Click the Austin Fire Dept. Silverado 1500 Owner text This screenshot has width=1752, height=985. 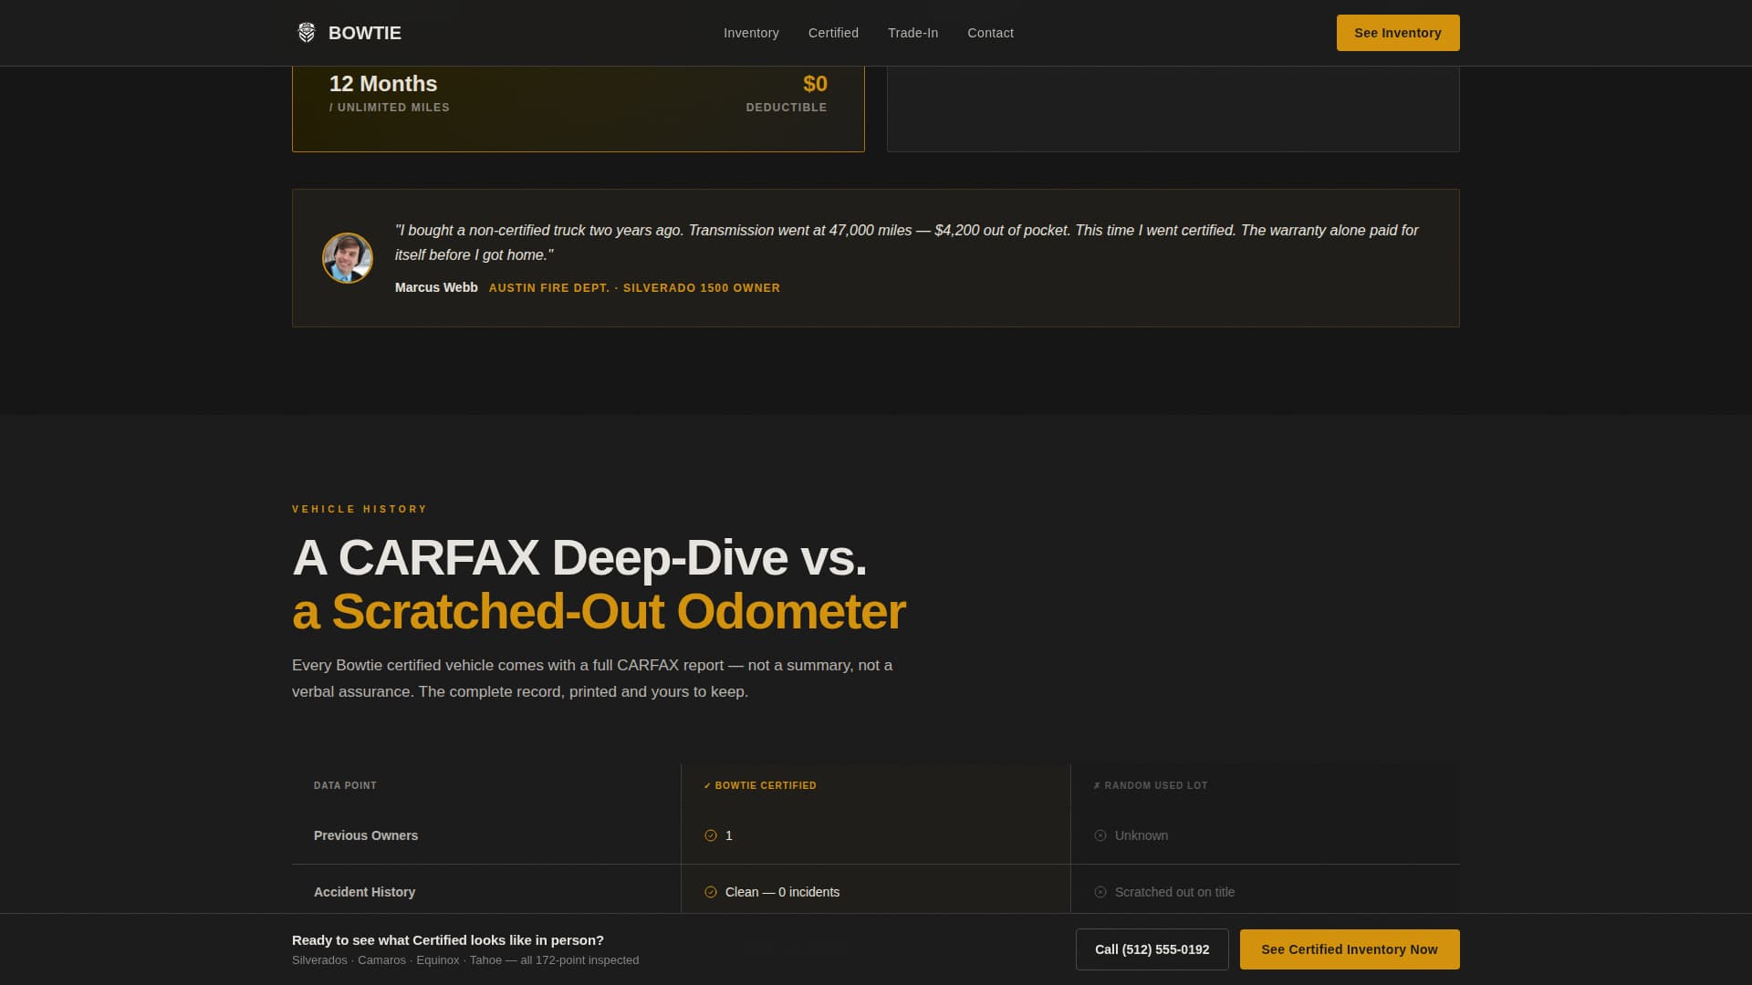[x=634, y=288]
